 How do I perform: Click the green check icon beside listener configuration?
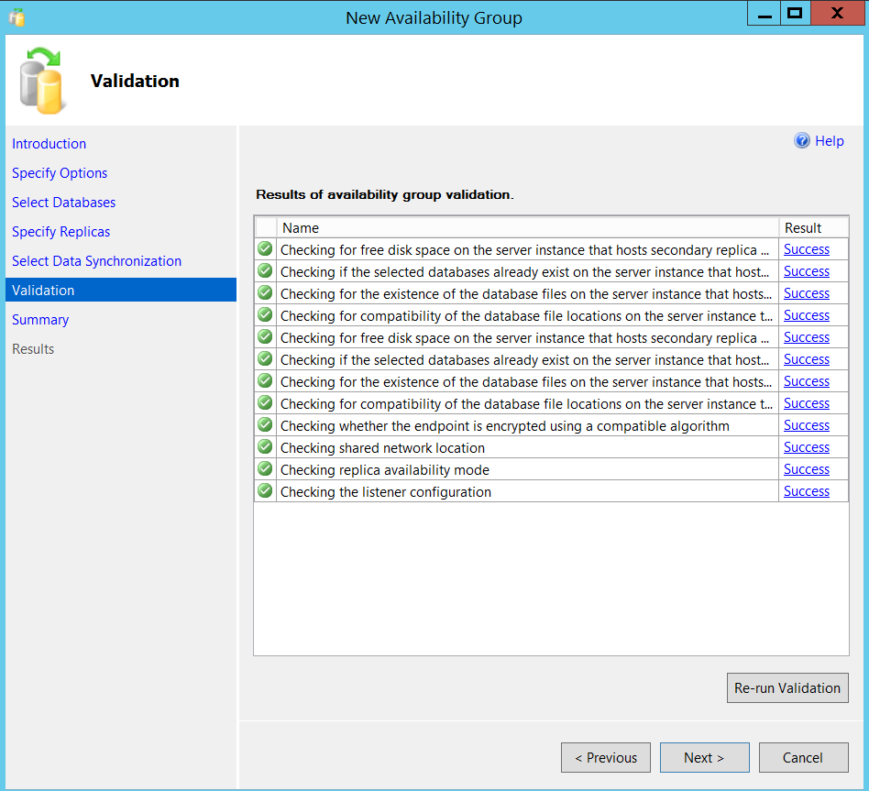click(265, 491)
